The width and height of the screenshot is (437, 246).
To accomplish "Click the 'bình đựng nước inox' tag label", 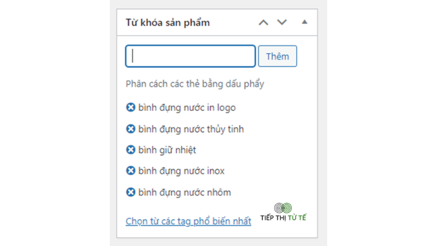I will tap(181, 171).
